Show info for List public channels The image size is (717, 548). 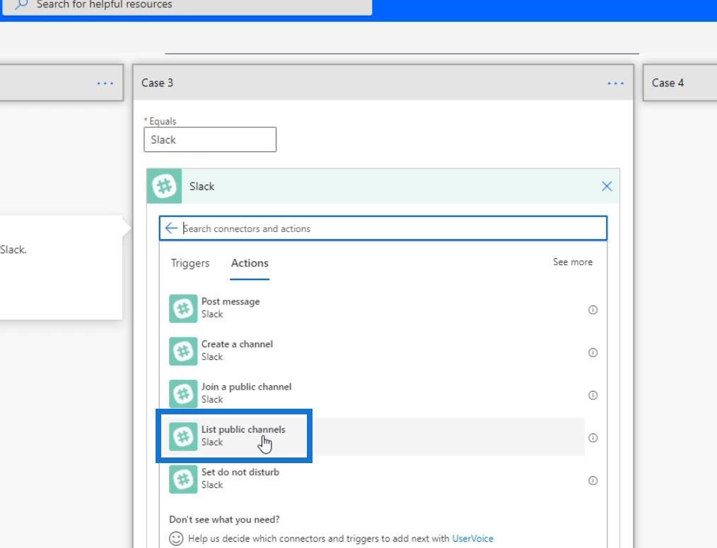(593, 438)
